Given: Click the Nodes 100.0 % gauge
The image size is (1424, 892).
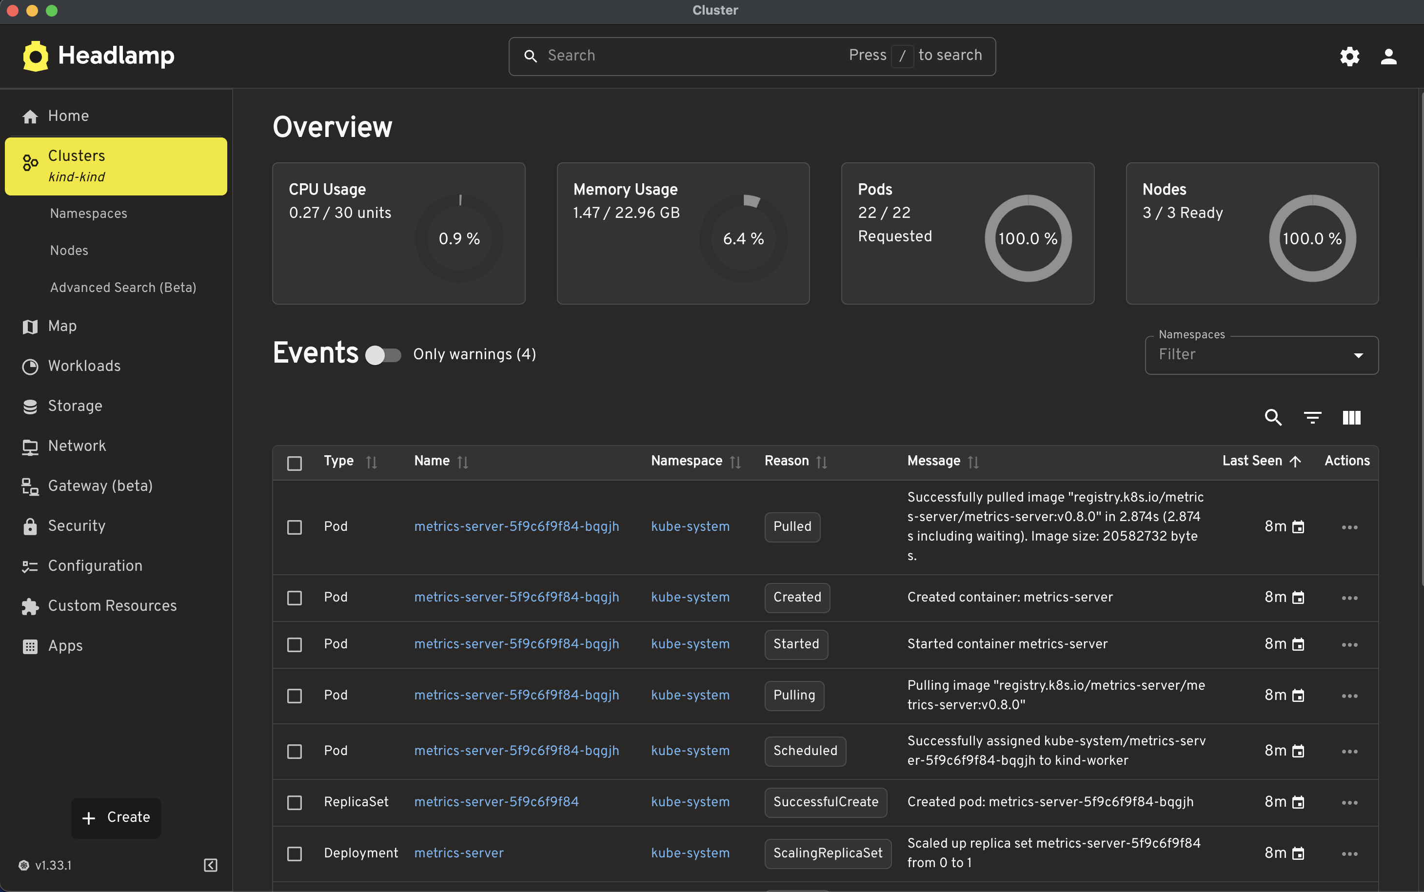Looking at the screenshot, I should (1312, 238).
